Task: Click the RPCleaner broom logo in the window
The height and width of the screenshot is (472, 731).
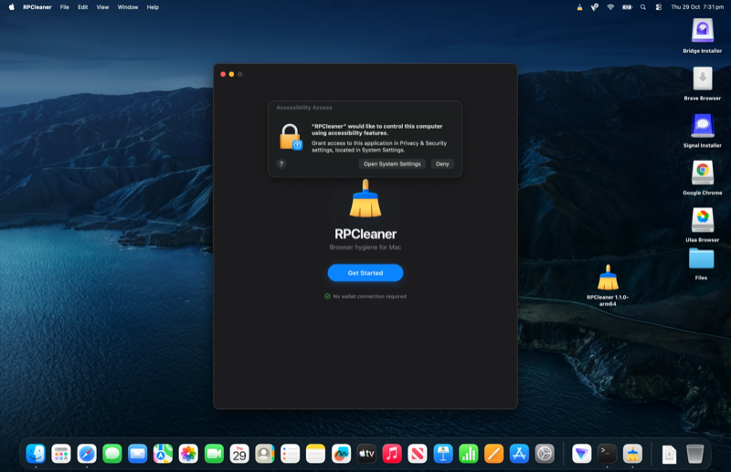Action: pyautogui.click(x=365, y=199)
